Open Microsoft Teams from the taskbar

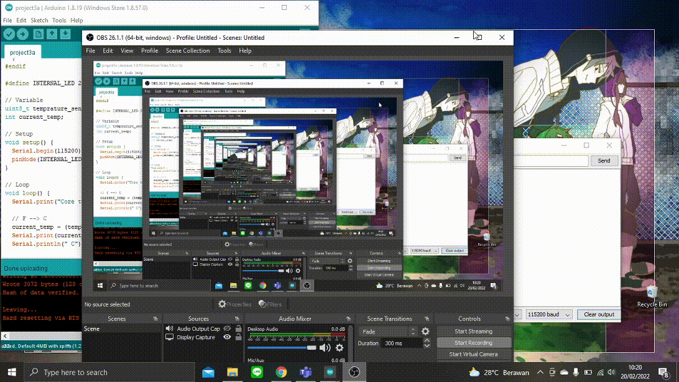tap(305, 372)
